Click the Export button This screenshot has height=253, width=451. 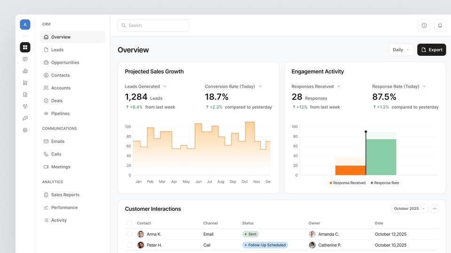coord(431,50)
